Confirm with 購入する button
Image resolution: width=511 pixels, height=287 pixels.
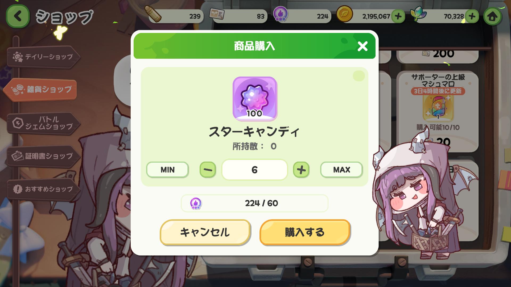[x=305, y=232]
